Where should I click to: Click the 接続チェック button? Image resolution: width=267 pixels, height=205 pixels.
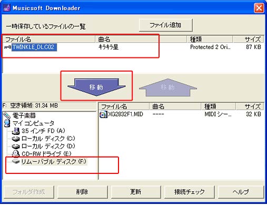tap(190, 192)
